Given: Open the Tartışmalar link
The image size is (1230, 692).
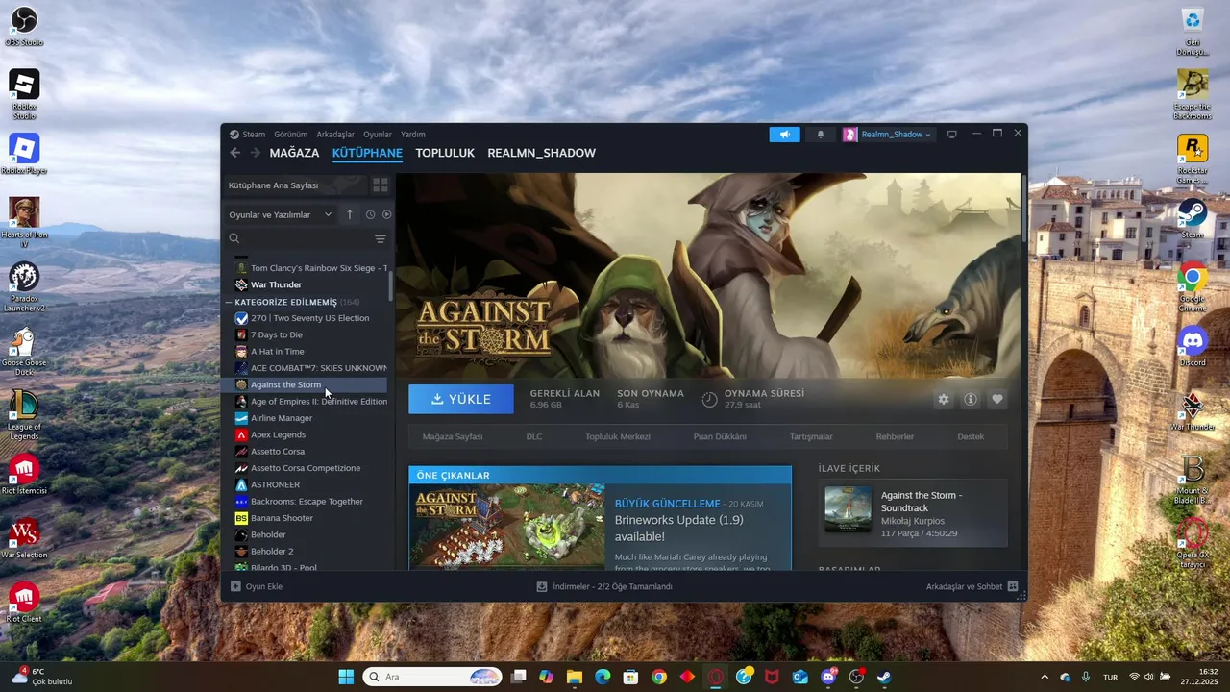Looking at the screenshot, I should tap(811, 436).
